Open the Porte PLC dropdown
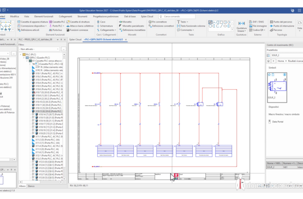Image resolution: width=303 pixels, height=199 pixels. [x=63, y=26]
